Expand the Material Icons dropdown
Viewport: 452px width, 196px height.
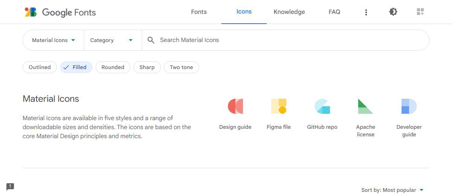pyautogui.click(x=53, y=40)
